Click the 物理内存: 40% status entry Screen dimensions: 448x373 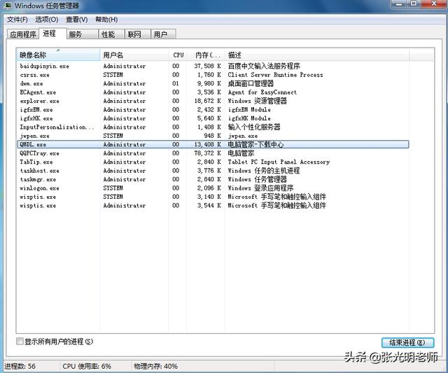pos(155,366)
